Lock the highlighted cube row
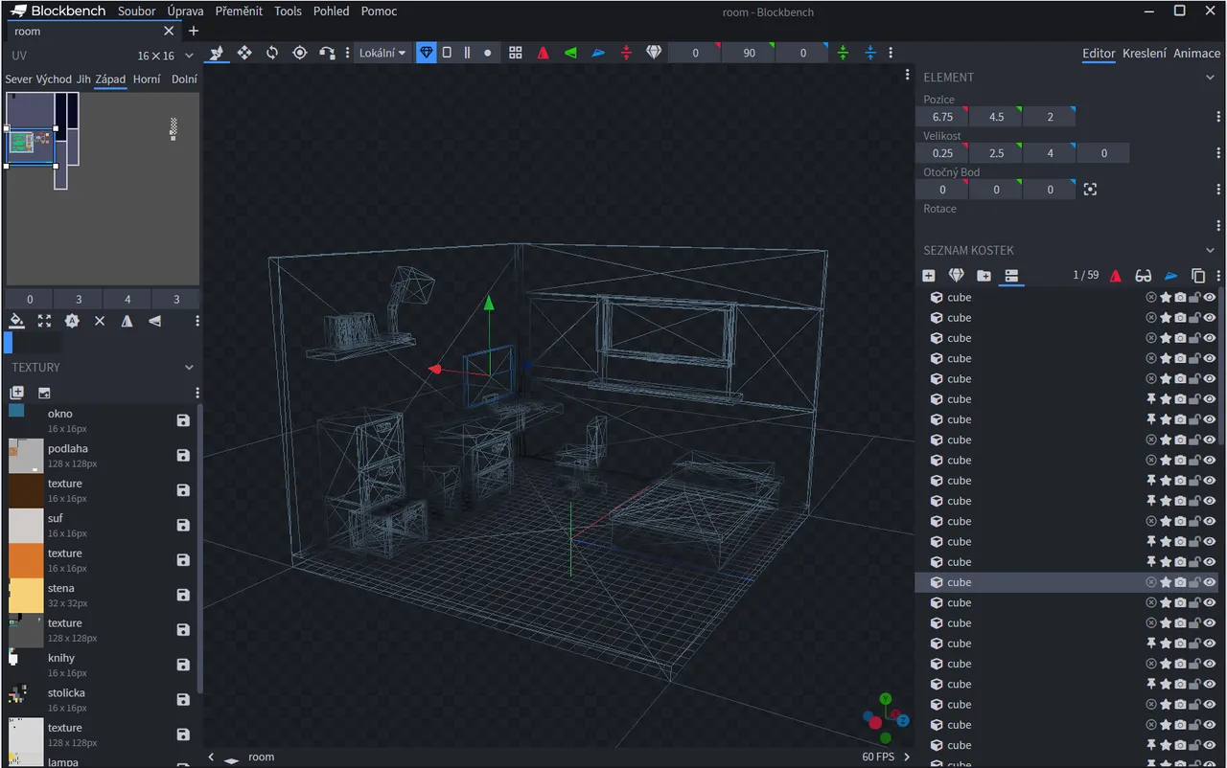 1194,582
